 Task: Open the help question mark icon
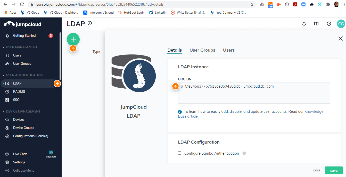329,24
